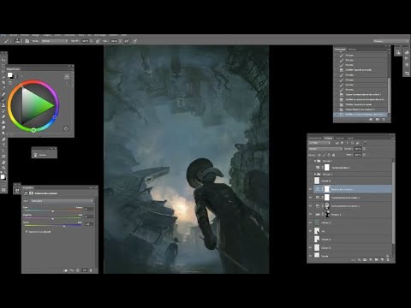Open the layer blending mode dropdown
Viewport: 411px width, 308px height.
[325, 149]
